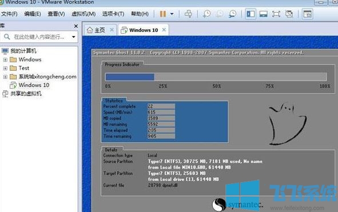Click the console view icon
The width and height of the screenshot is (338, 212).
click(x=307, y=14)
